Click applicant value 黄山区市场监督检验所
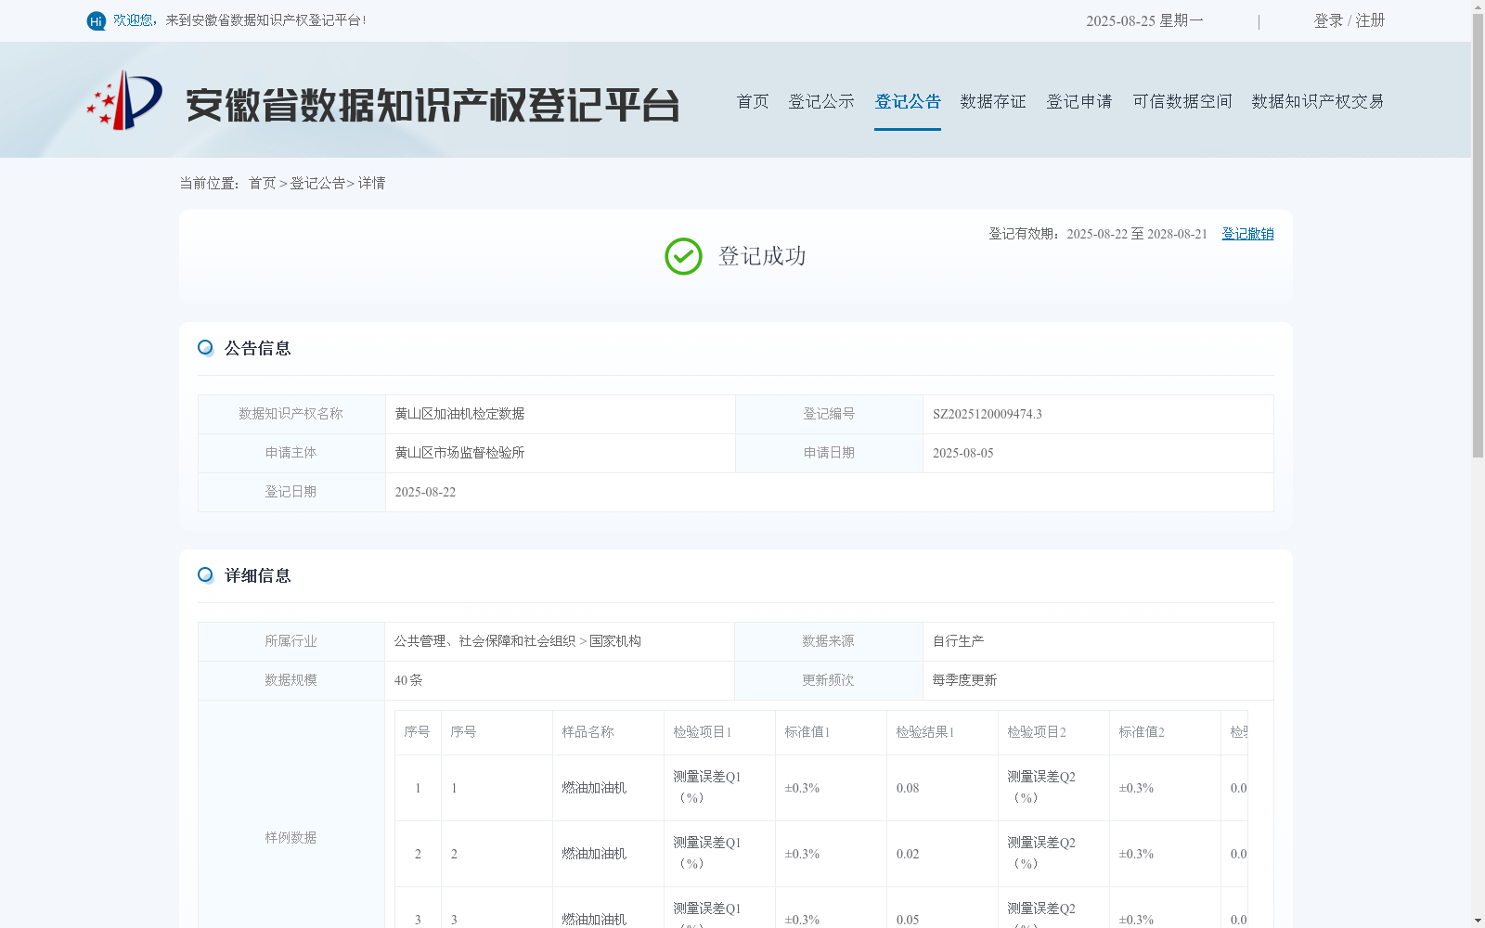Viewport: 1485px width, 928px height. pyautogui.click(x=459, y=453)
